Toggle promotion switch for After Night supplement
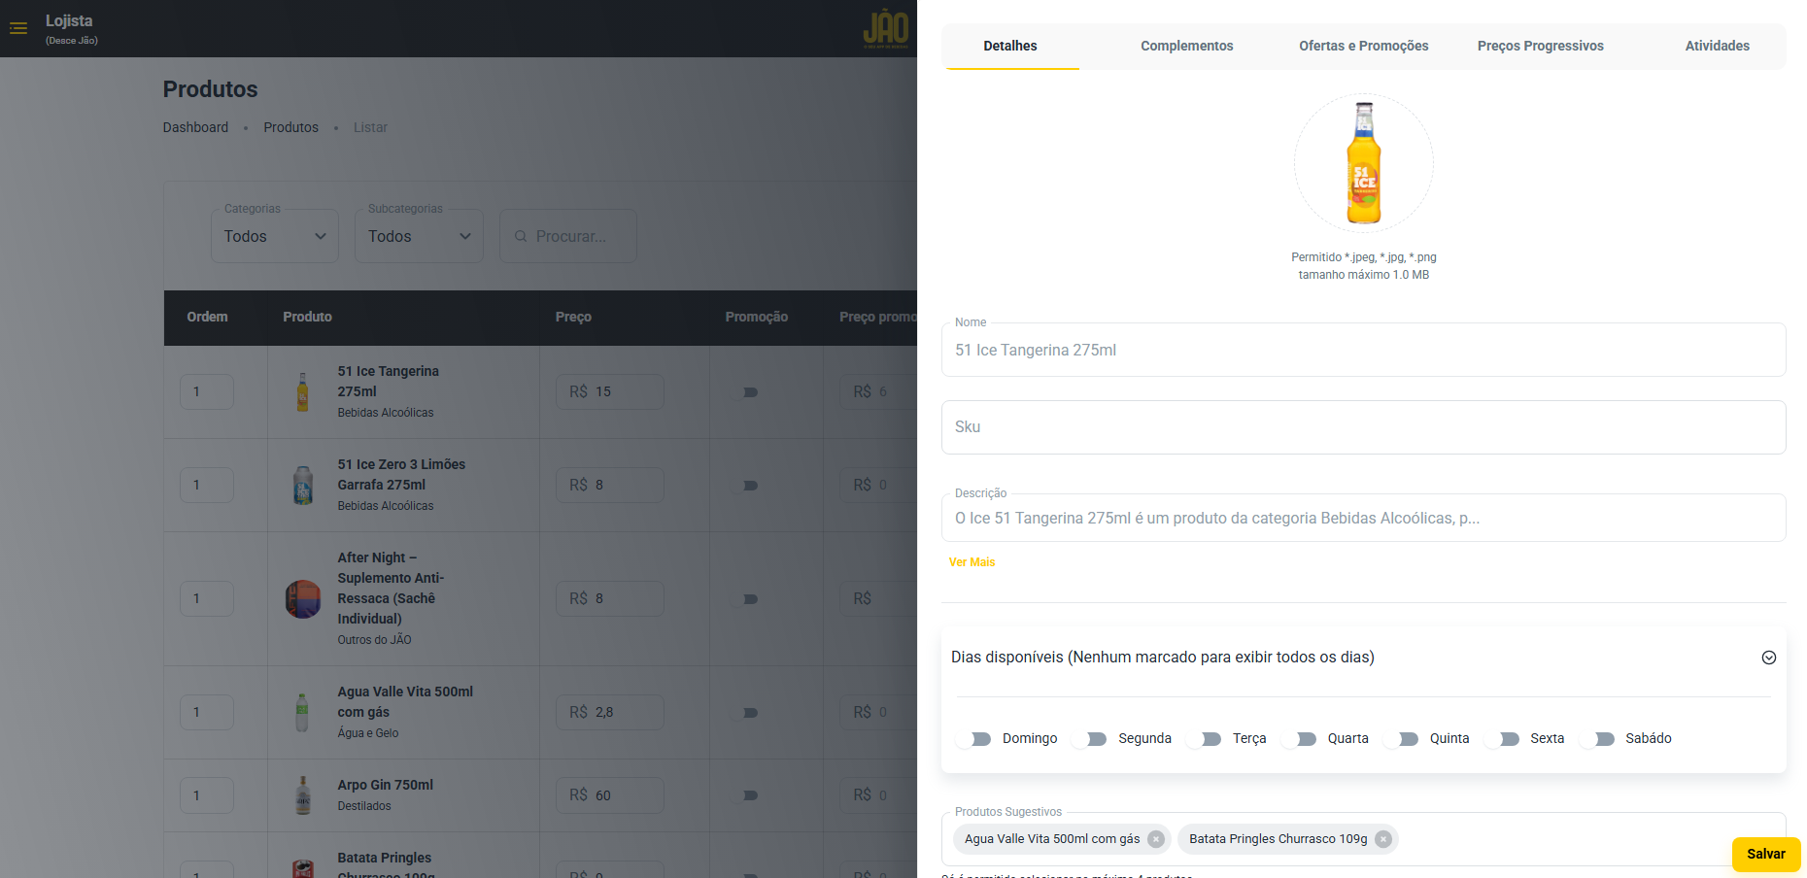Viewport: 1807px width, 878px height. 746,599
